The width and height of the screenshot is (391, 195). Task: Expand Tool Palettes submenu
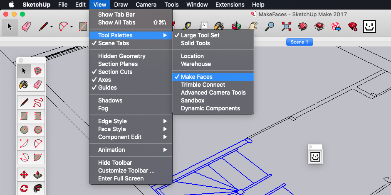(x=131, y=35)
